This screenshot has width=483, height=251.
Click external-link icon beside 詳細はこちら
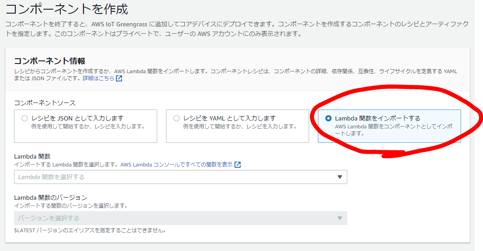(x=119, y=78)
